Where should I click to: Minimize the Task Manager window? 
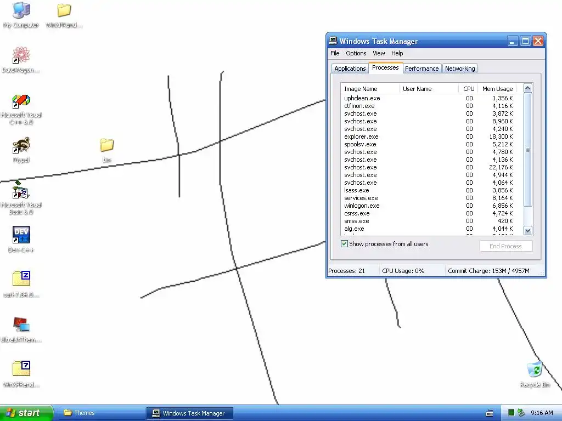(x=513, y=41)
